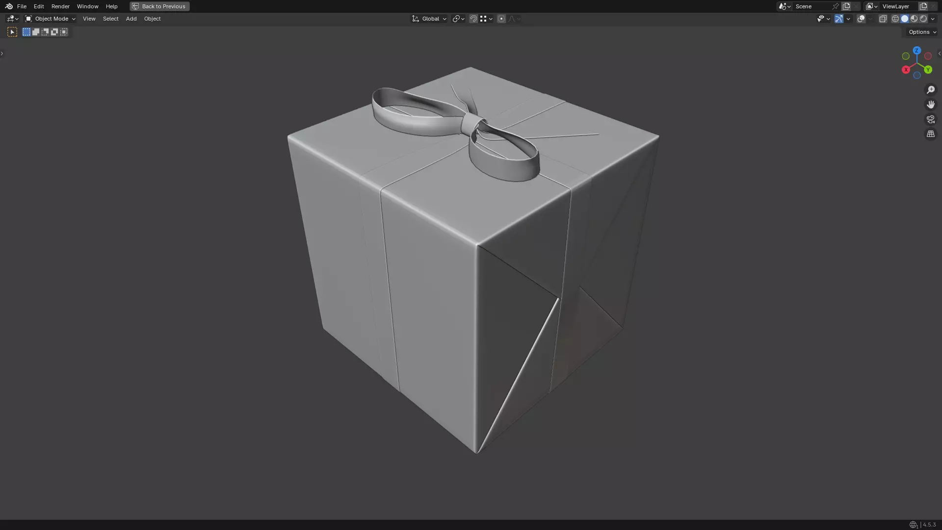Screen dimensions: 942x530
Task: Open object type visibility eye dropdown
Action: pyautogui.click(x=823, y=19)
